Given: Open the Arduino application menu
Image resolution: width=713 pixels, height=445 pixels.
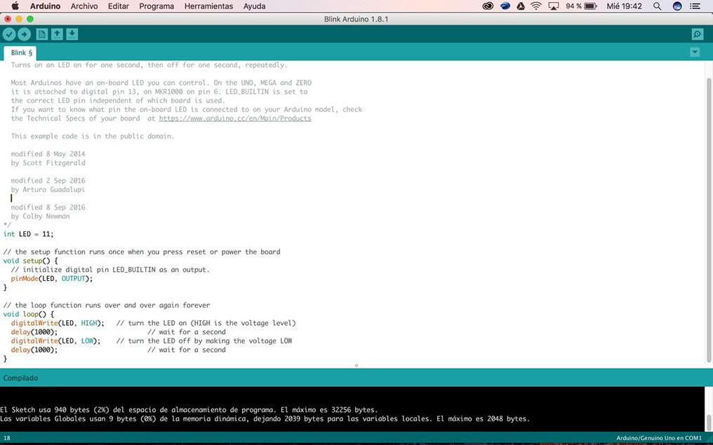Looking at the screenshot, I should click(45, 6).
